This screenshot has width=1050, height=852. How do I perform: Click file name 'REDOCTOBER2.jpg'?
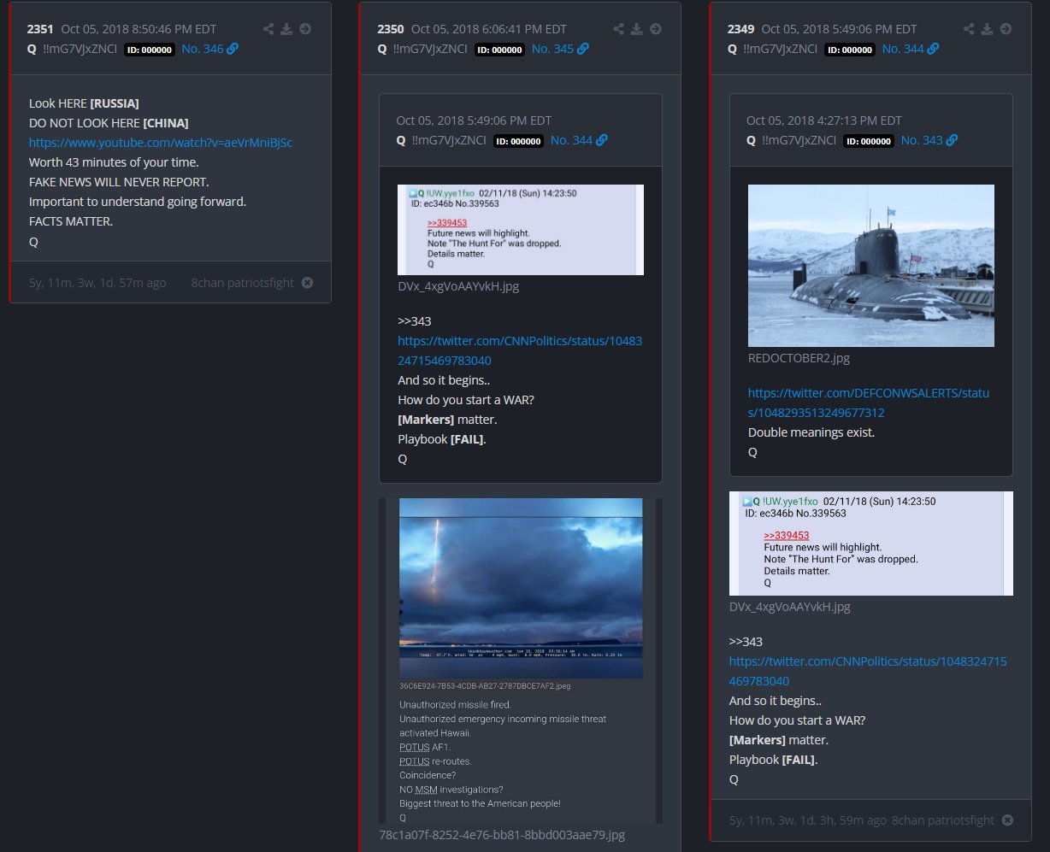pos(799,358)
